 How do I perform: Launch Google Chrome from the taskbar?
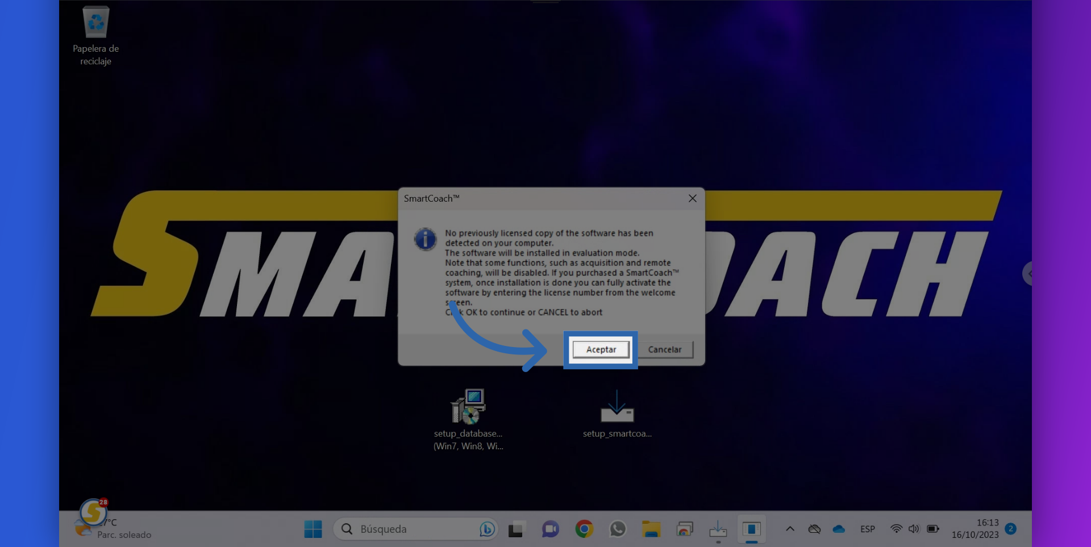[x=584, y=529]
